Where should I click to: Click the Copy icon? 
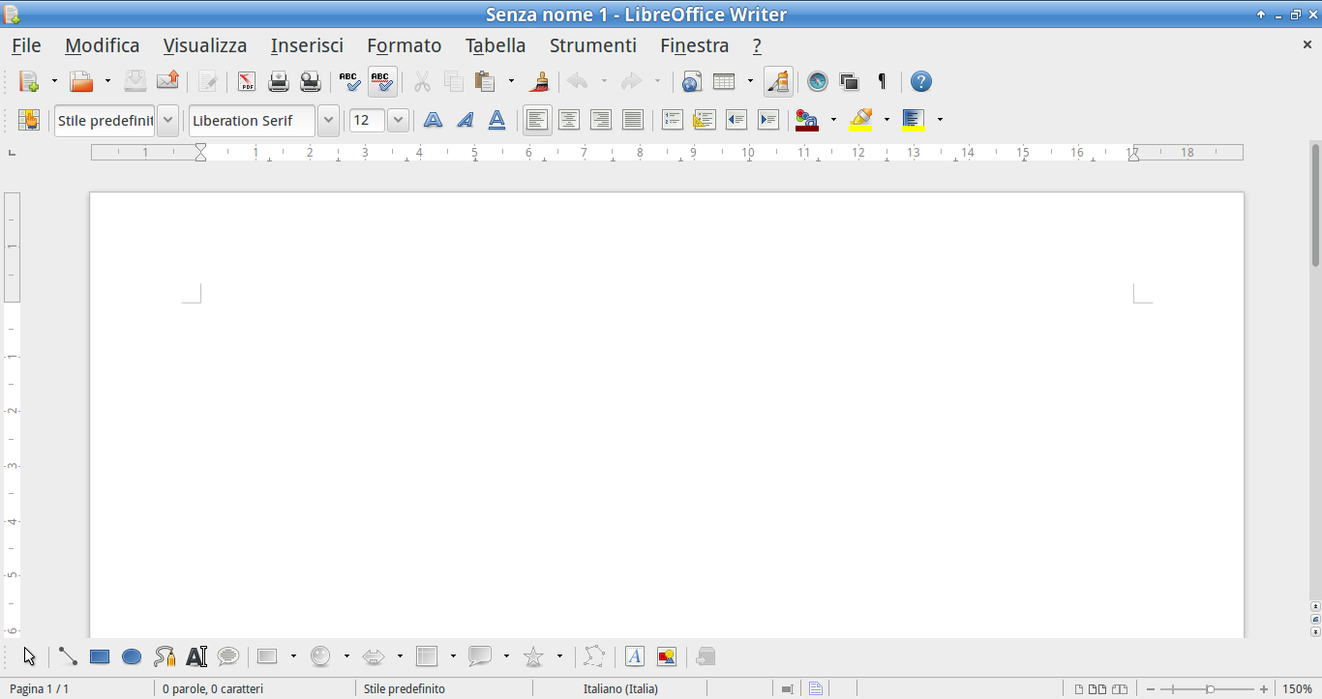click(x=453, y=82)
